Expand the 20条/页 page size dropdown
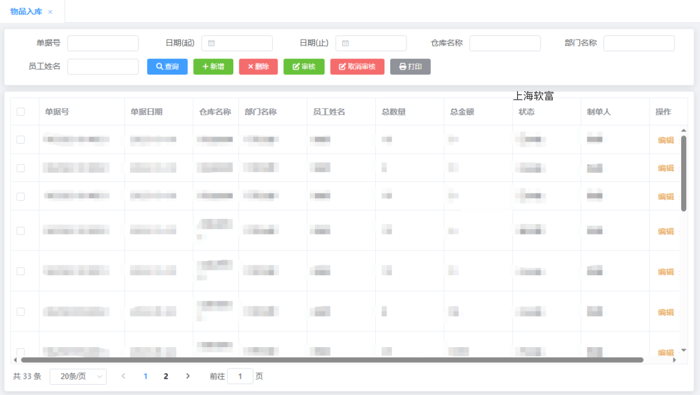The height and width of the screenshot is (395, 700). tap(78, 376)
